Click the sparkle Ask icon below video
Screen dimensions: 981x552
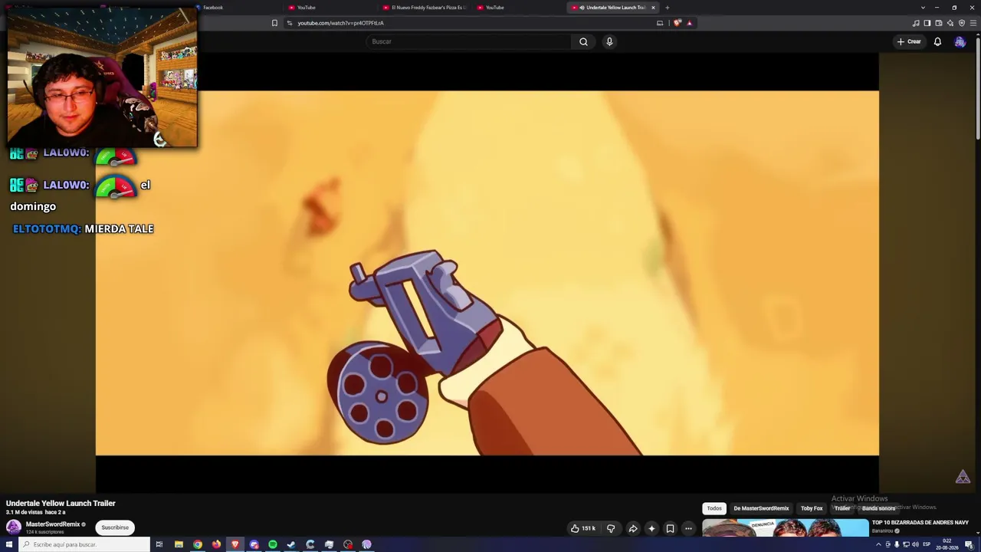(651, 528)
